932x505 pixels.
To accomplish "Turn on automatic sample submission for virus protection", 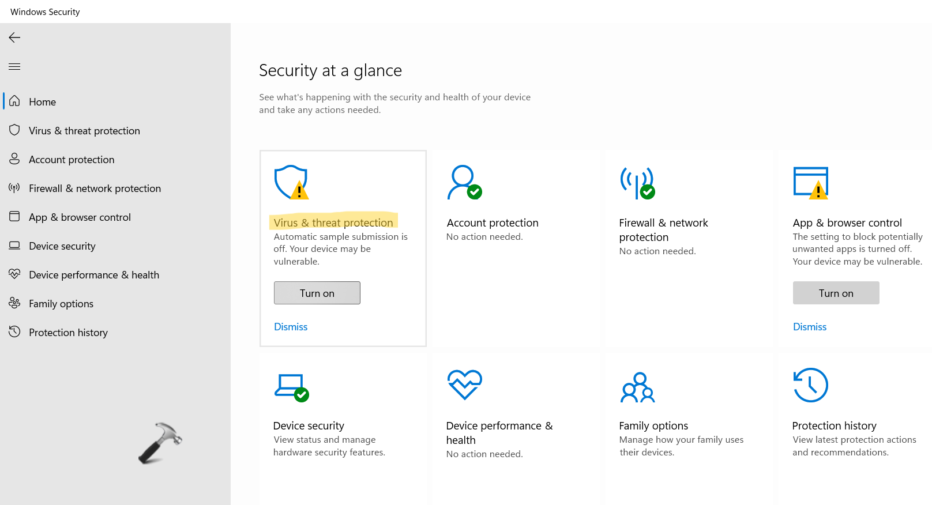I will (317, 293).
